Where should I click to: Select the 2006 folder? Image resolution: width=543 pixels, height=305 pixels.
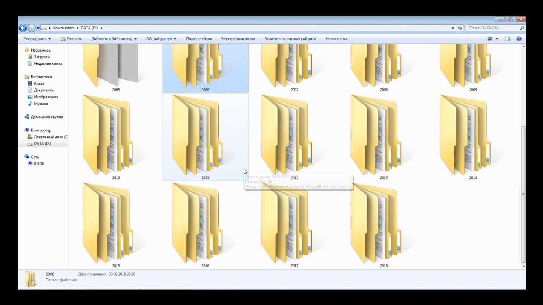pos(206,68)
